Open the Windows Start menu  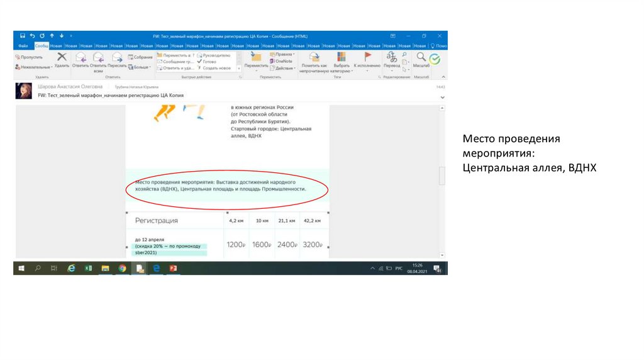[21, 268]
